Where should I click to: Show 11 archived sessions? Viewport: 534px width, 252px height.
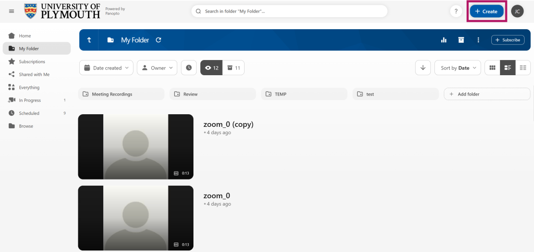pos(234,68)
